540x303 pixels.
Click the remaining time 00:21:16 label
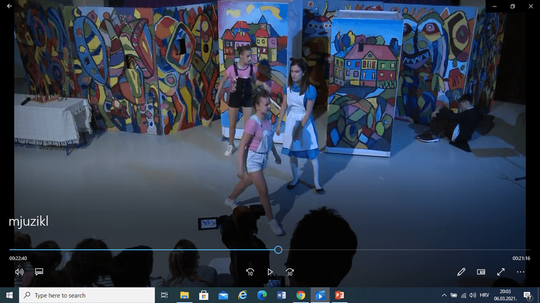click(520, 259)
